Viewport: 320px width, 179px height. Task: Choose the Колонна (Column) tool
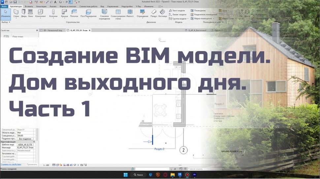(x=53, y=13)
